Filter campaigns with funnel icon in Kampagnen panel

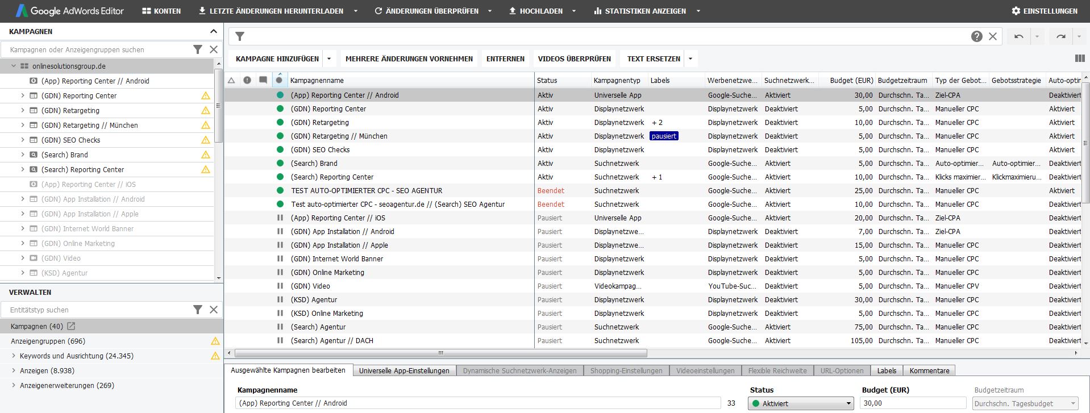[x=198, y=49]
